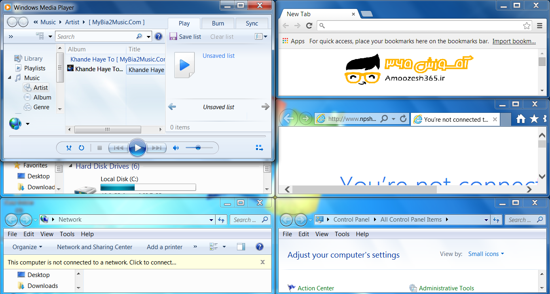Screen dimensions: 550x294
Task: Open the list options dropdown in Media Player
Action: click(x=261, y=36)
